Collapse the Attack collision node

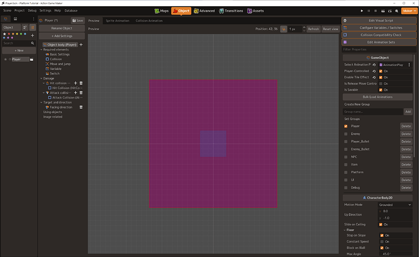[x=44, y=93]
